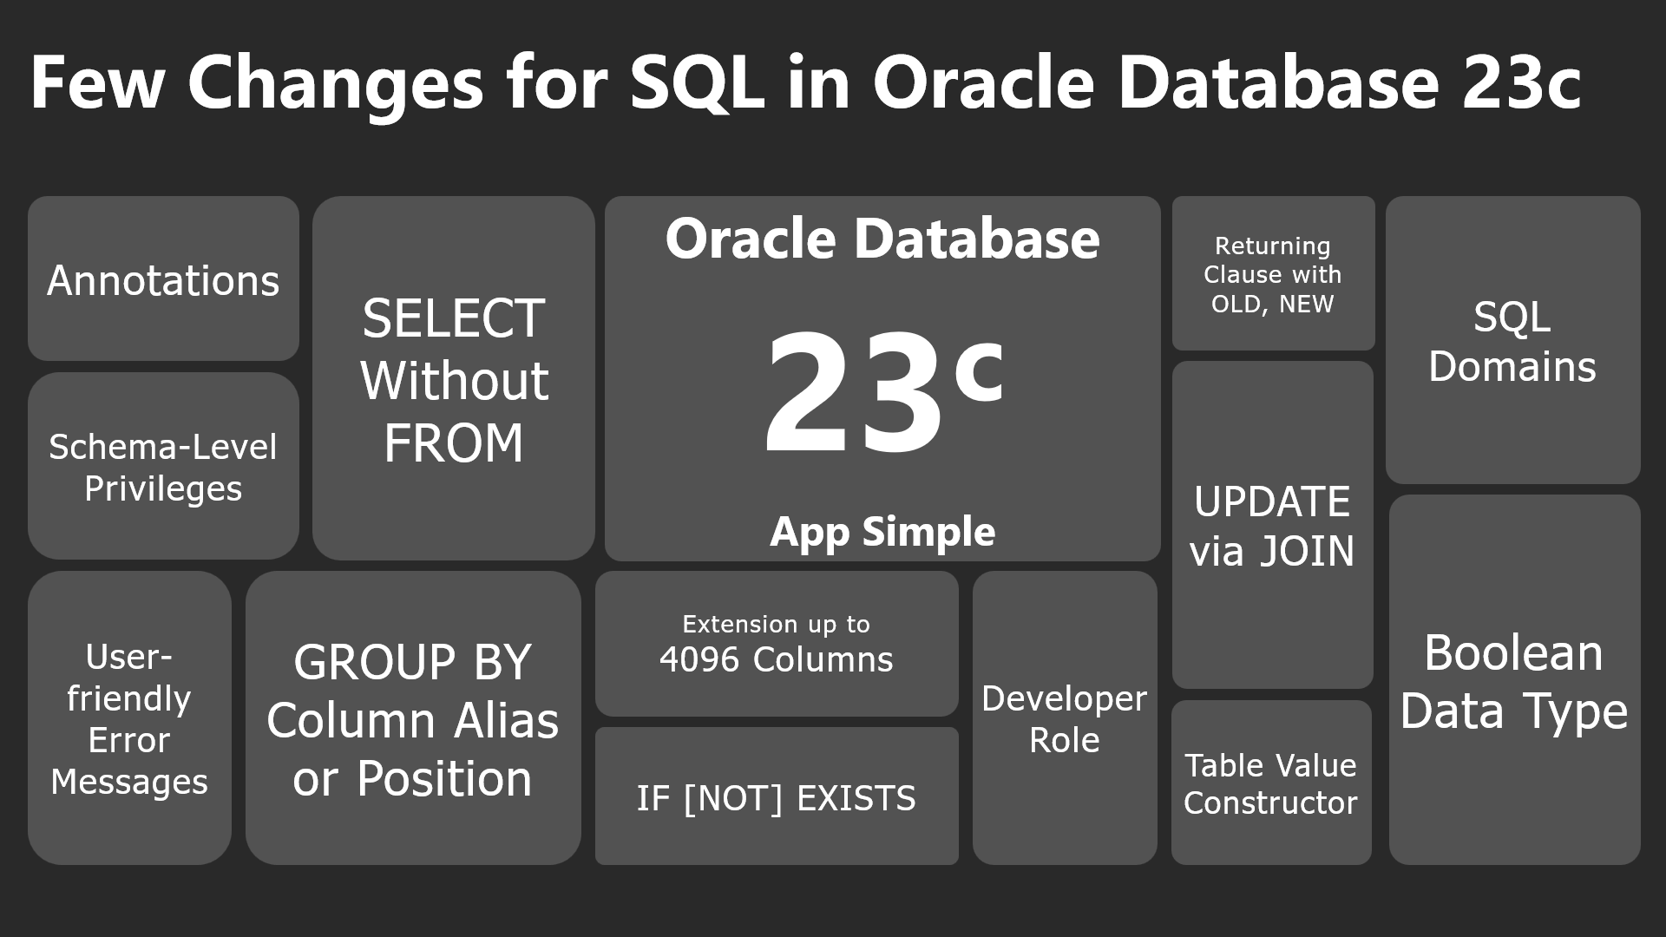
Task: Click the large 23 number in center tile
Action: point(852,393)
